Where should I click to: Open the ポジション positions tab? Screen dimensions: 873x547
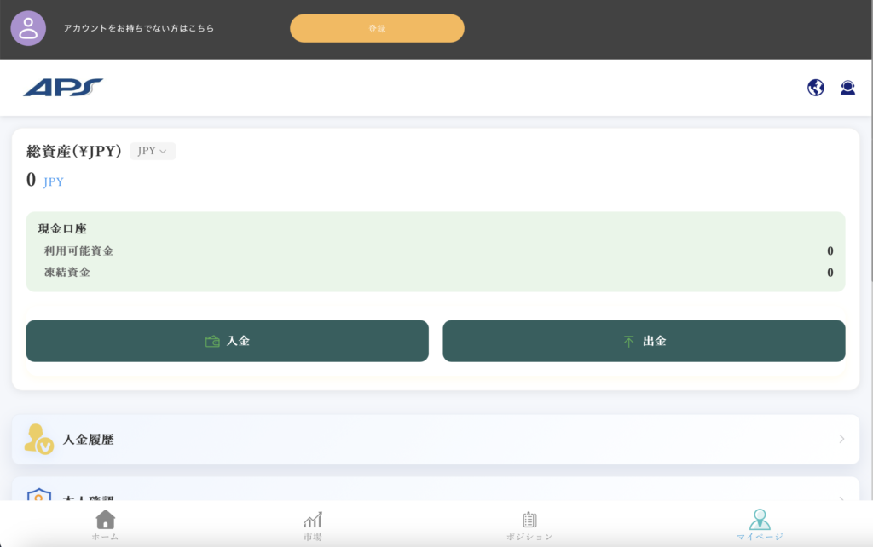pos(529,527)
